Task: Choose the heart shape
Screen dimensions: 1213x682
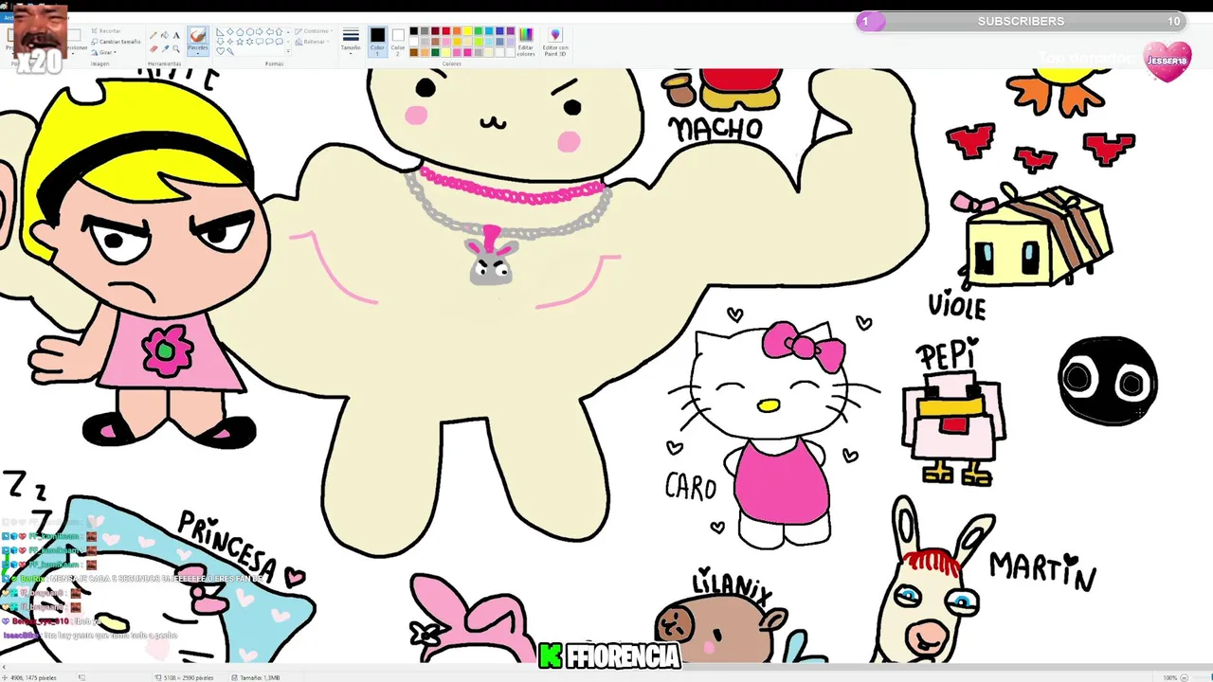Action: tap(220, 51)
